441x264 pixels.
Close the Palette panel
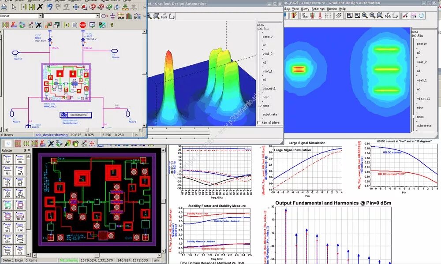coord(29,150)
